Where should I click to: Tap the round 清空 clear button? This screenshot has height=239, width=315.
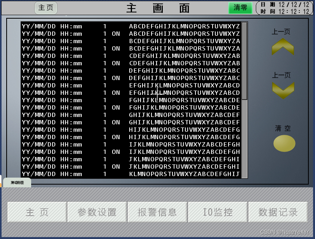click(284, 143)
